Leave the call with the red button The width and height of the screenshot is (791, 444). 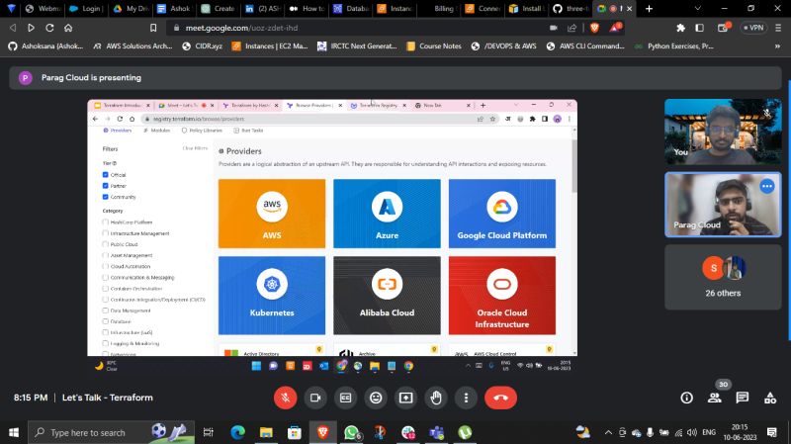pyautogui.click(x=500, y=398)
